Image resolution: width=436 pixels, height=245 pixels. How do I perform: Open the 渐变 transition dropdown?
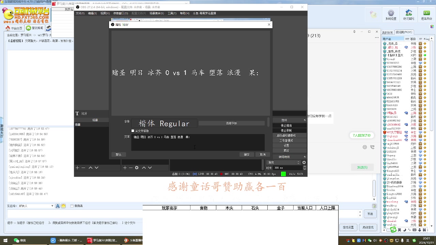click(x=283, y=162)
